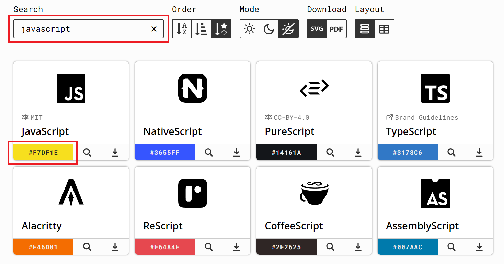Viewport: 504px width, 264px height.
Task: Click the Alacritty title text
Action: pos(42,226)
